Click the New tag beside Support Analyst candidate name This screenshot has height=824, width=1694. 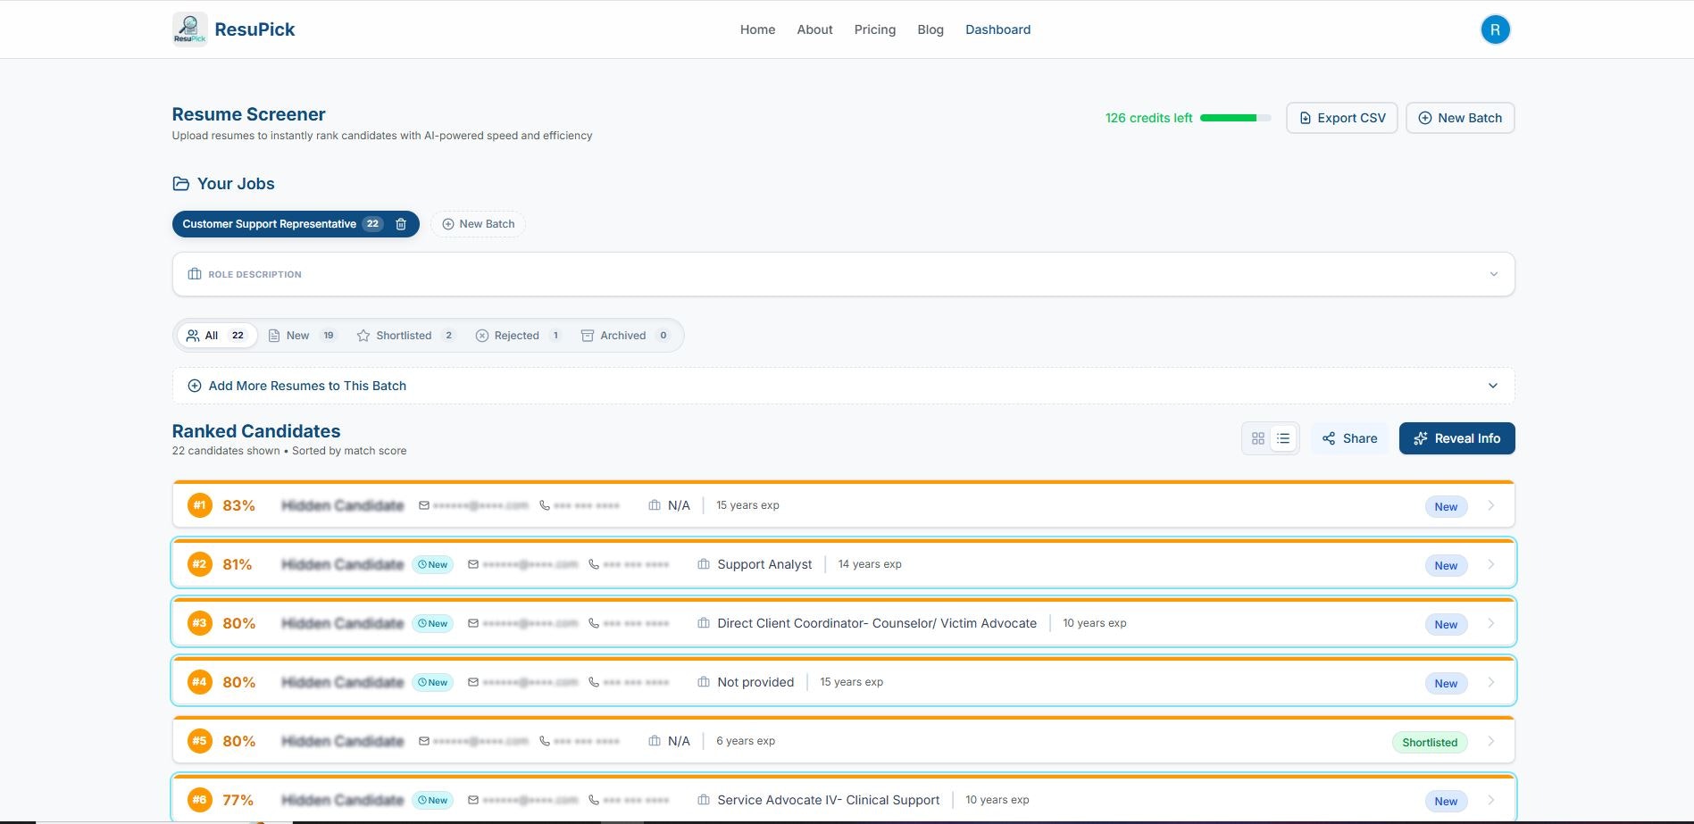coord(432,564)
